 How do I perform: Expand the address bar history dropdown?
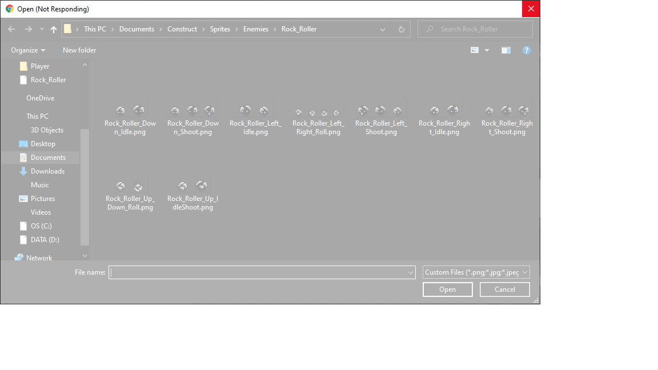[382, 29]
